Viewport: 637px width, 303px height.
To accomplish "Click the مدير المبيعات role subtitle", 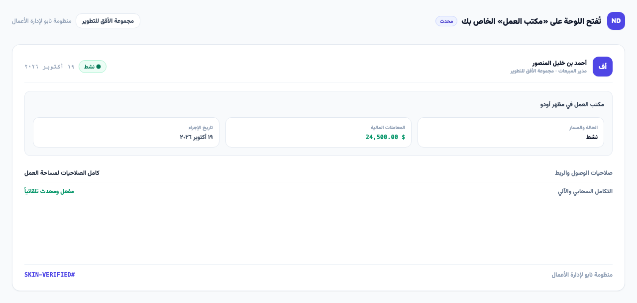I will [x=548, y=71].
